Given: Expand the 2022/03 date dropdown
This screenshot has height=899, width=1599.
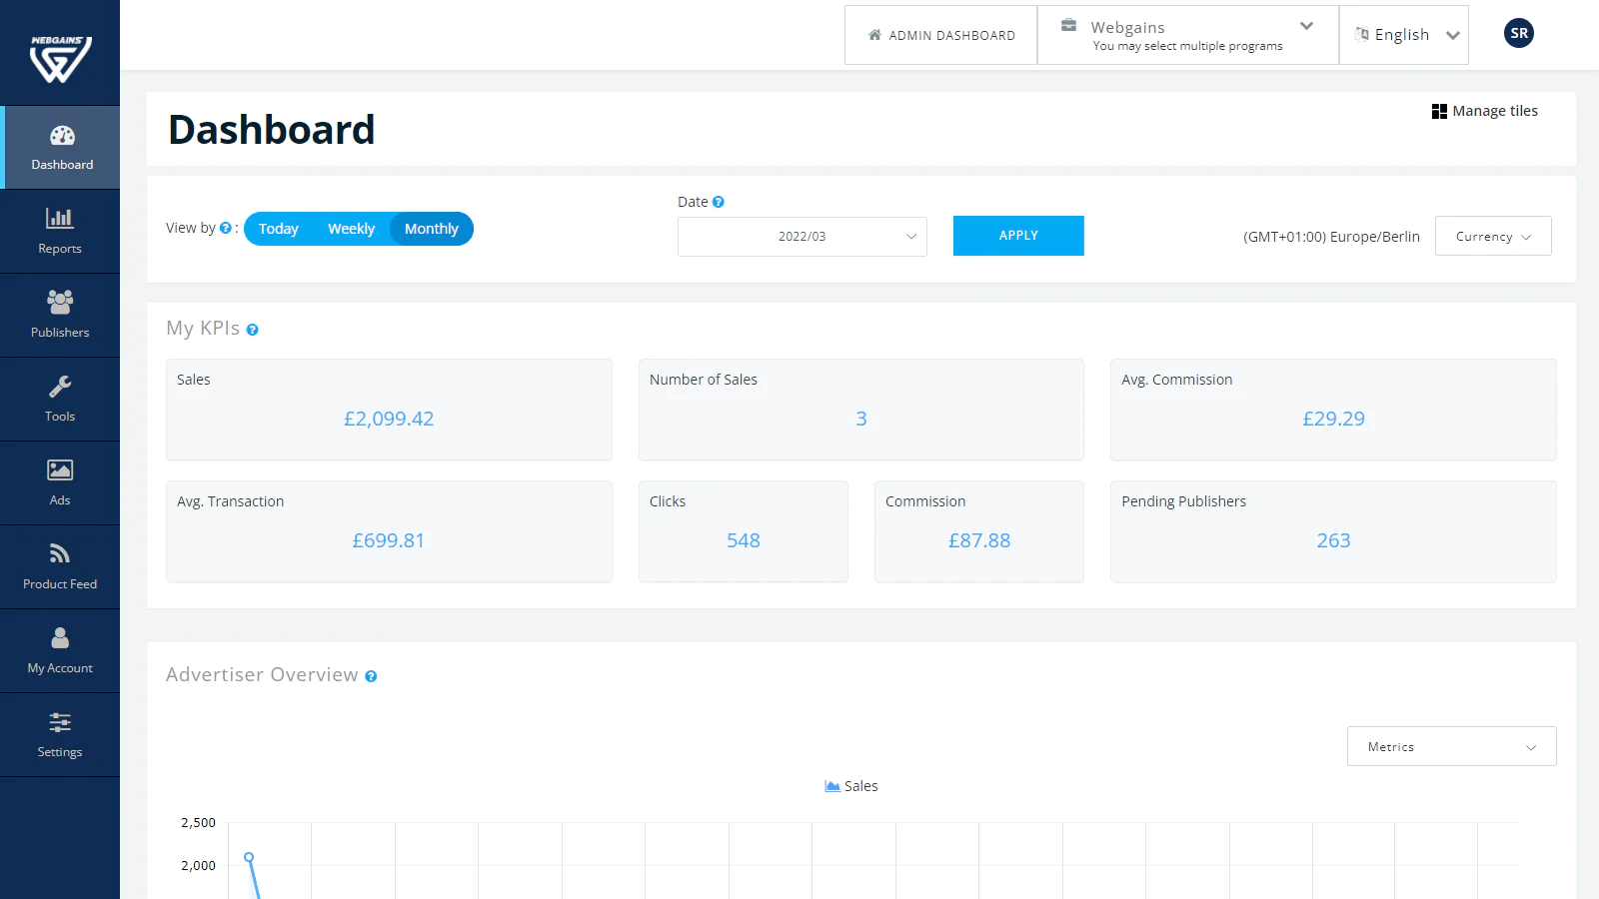Looking at the screenshot, I should click(801, 237).
